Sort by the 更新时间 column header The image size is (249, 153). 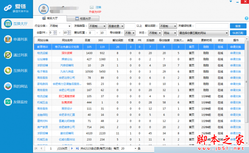pos(206,40)
